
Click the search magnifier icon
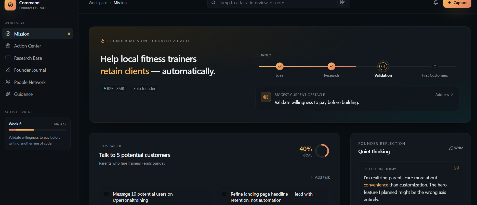[x=214, y=3]
